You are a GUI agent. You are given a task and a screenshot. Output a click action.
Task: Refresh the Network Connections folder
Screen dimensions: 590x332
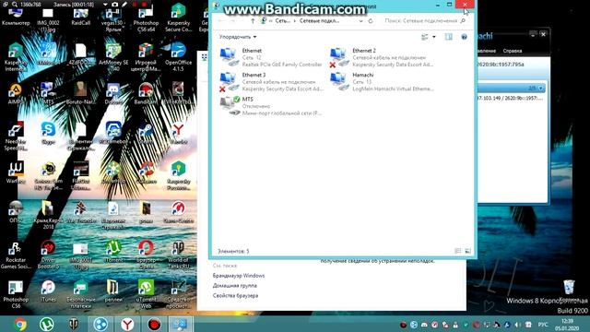(371, 21)
